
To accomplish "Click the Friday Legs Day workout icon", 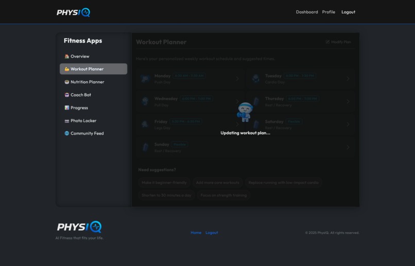I will click(145, 124).
